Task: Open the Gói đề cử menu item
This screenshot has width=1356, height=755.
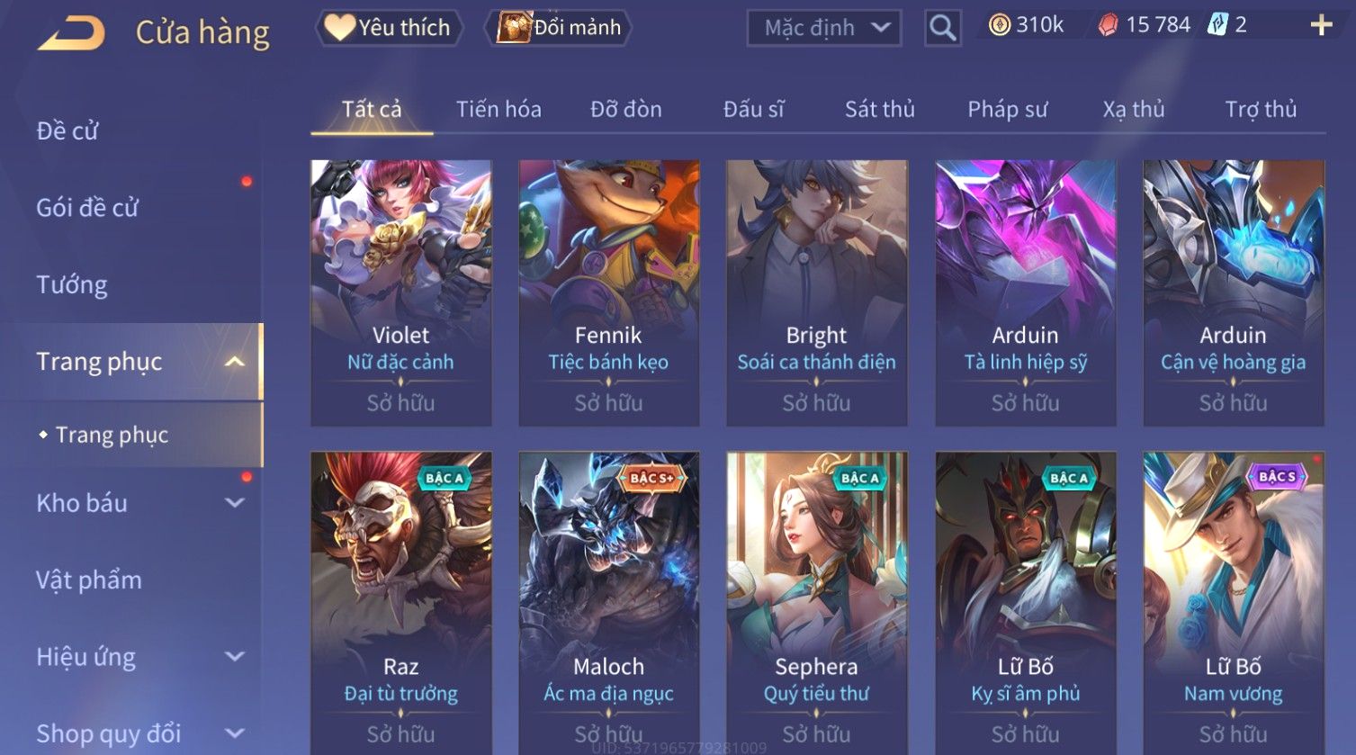Action: [87, 208]
